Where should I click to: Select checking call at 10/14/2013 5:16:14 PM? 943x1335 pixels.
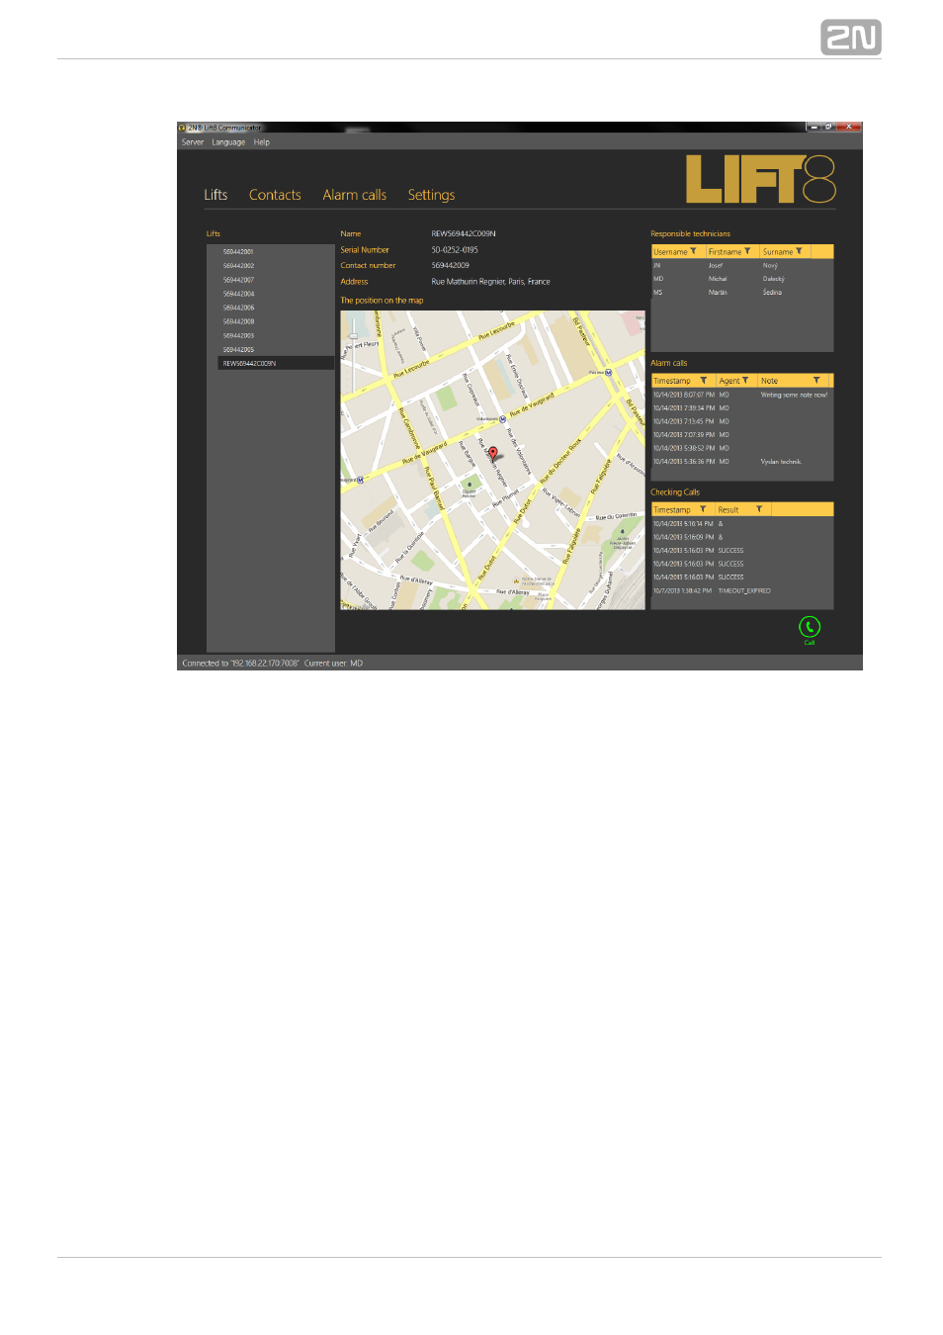(x=742, y=524)
